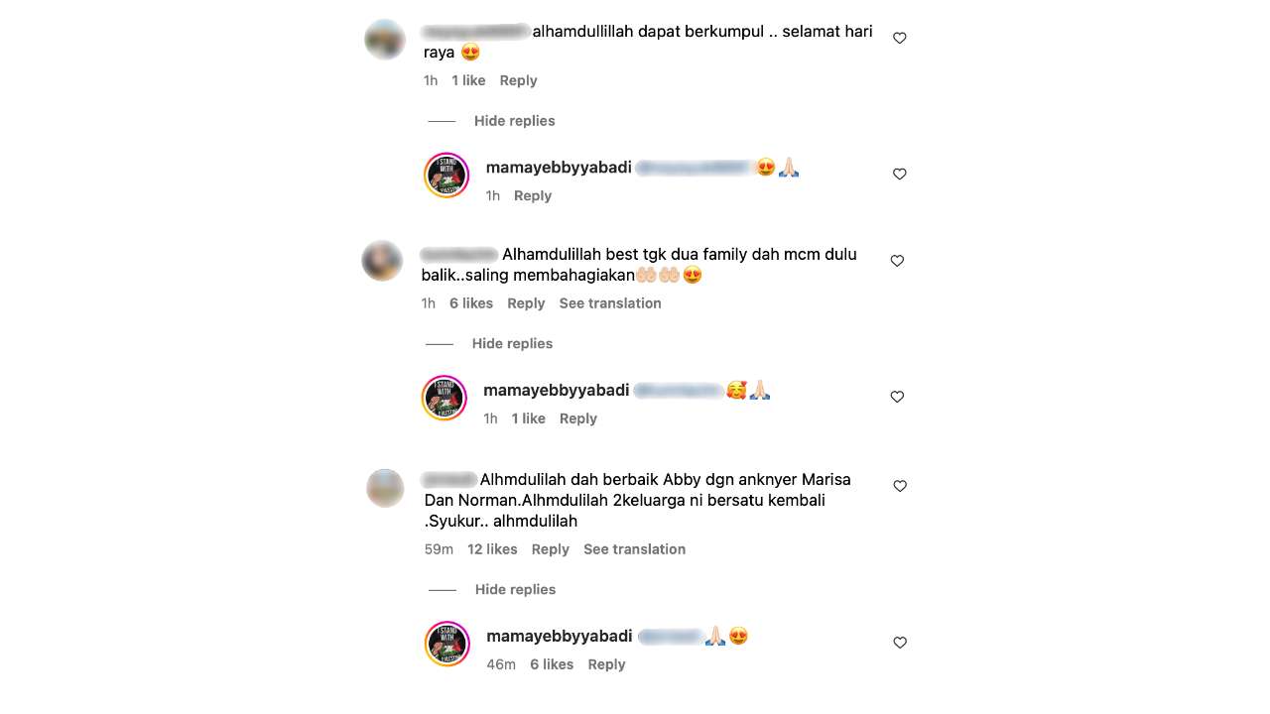This screenshot has height=714, width=1270.
Task: Hide replies under 'saling membahagiakan' comment
Action: [512, 343]
